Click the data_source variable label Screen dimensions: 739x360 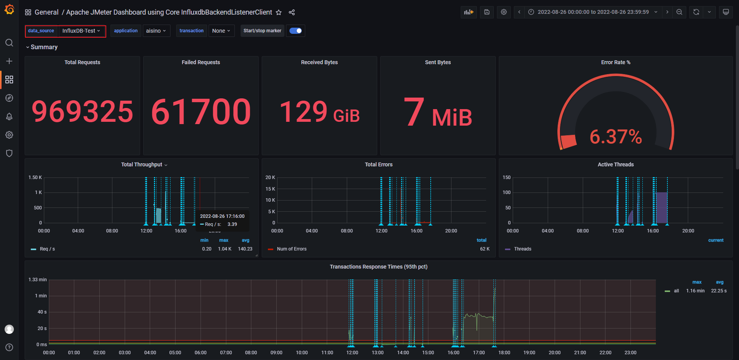coord(41,31)
